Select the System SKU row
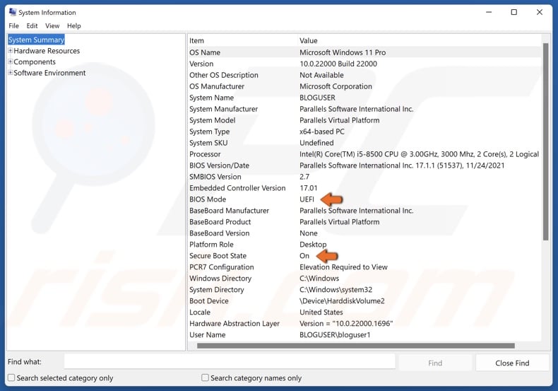This screenshot has width=558, height=391. (x=364, y=143)
